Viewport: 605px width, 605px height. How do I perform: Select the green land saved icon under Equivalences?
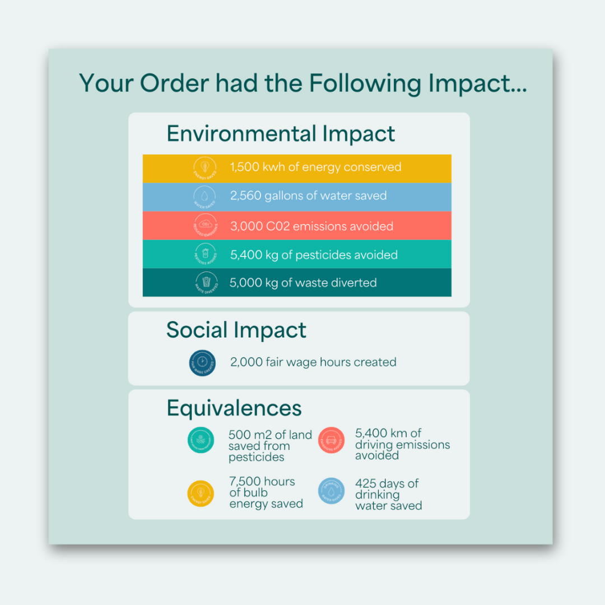click(x=201, y=440)
